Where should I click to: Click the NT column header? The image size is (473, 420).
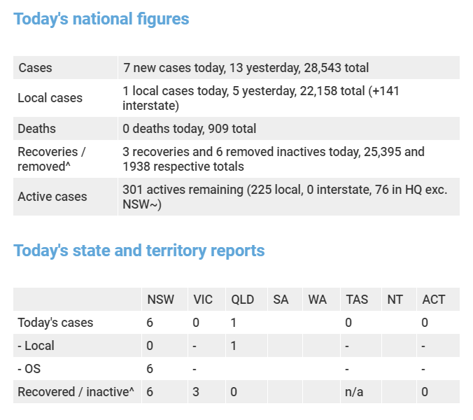point(395,300)
